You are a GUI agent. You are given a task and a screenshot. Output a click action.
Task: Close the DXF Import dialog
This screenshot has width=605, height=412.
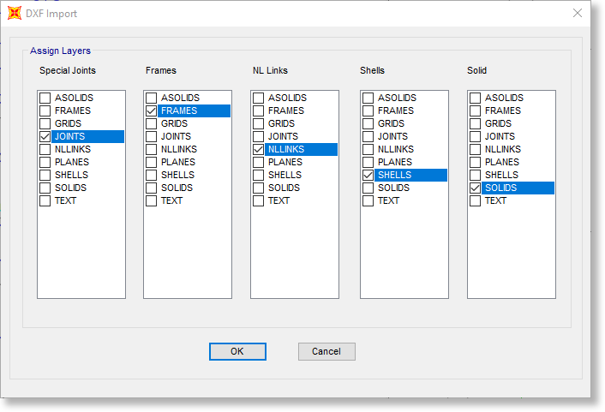(577, 14)
